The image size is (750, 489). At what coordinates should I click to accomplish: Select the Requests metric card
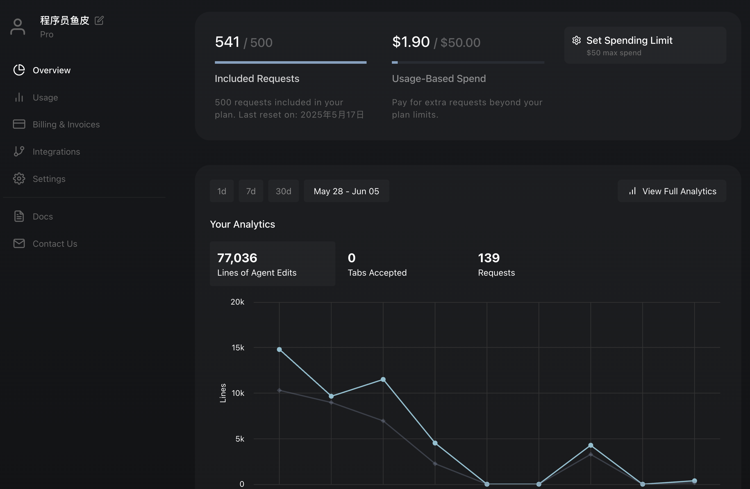coord(496,264)
